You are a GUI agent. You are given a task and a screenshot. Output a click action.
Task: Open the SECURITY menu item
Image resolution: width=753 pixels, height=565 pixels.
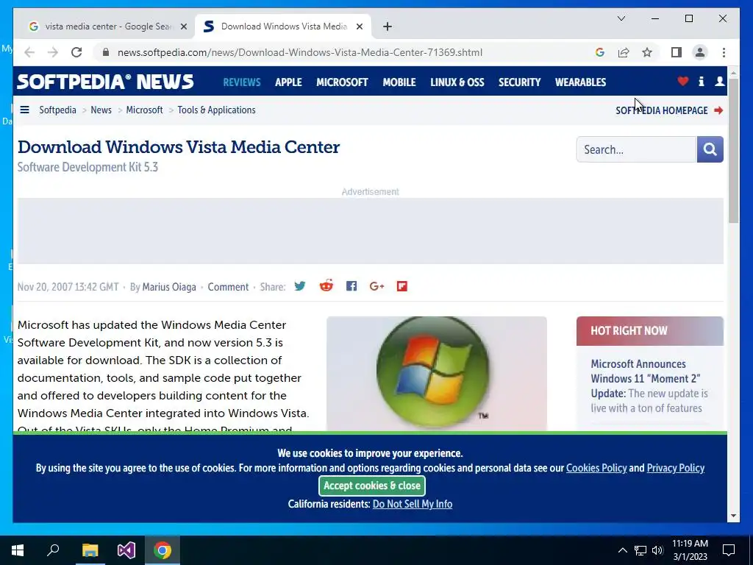point(520,82)
